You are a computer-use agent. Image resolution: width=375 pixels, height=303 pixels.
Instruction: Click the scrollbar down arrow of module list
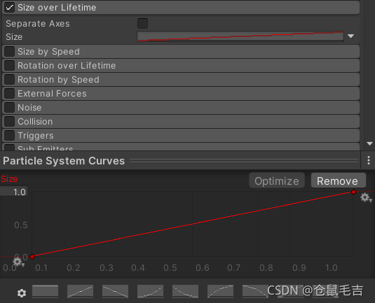point(369,143)
